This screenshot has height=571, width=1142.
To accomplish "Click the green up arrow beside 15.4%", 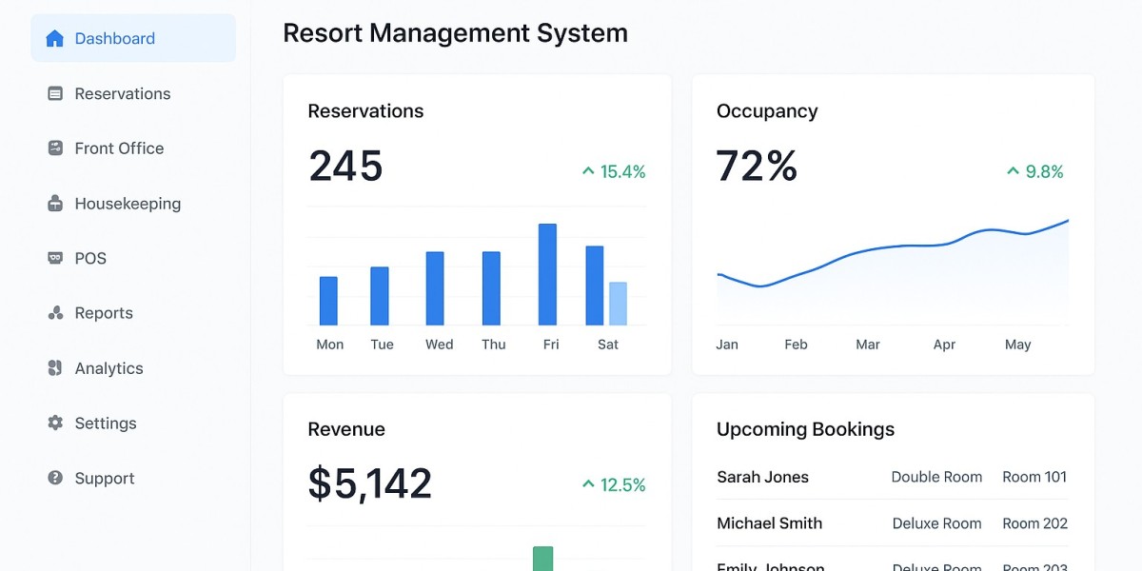I will [x=588, y=172].
